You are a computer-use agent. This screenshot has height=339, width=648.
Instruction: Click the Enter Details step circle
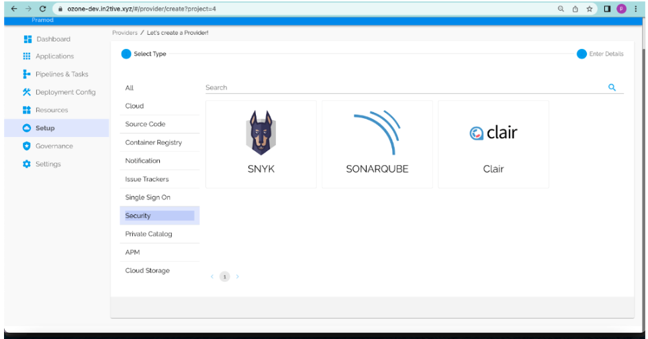582,54
